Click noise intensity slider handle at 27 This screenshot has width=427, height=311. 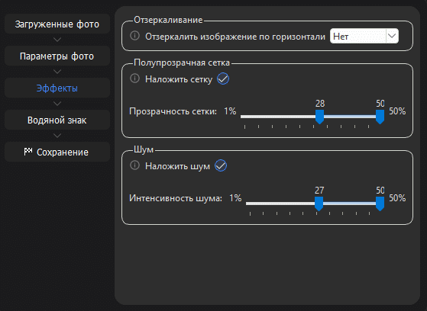click(319, 204)
